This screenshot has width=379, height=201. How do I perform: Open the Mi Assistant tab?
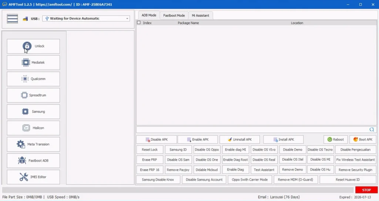[x=200, y=16]
